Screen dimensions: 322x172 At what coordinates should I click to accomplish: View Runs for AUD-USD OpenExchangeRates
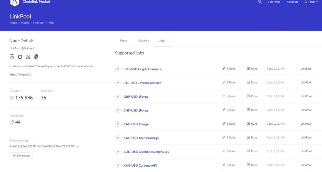point(252,151)
